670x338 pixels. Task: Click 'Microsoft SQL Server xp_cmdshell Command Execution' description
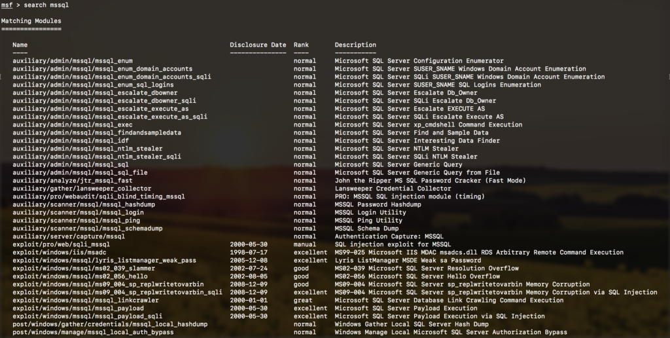[429, 125]
